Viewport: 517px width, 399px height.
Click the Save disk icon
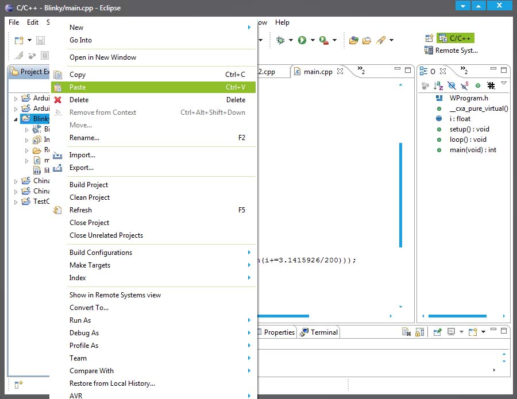click(x=41, y=40)
